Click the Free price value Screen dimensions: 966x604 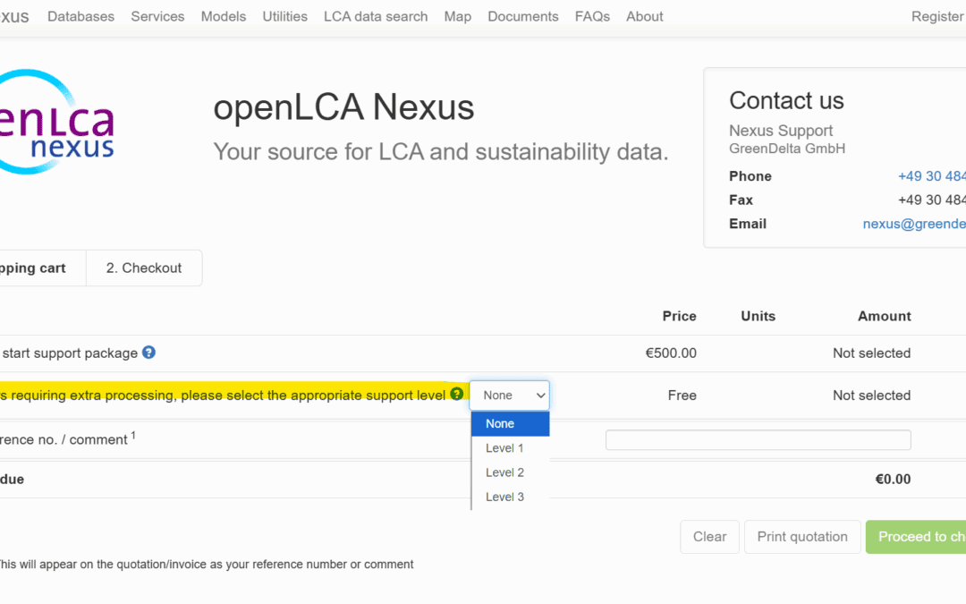point(682,396)
